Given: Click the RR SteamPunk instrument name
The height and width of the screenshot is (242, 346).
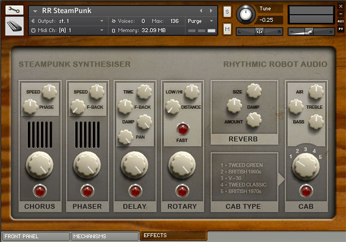Looking at the screenshot, I should pyautogui.click(x=67, y=10).
